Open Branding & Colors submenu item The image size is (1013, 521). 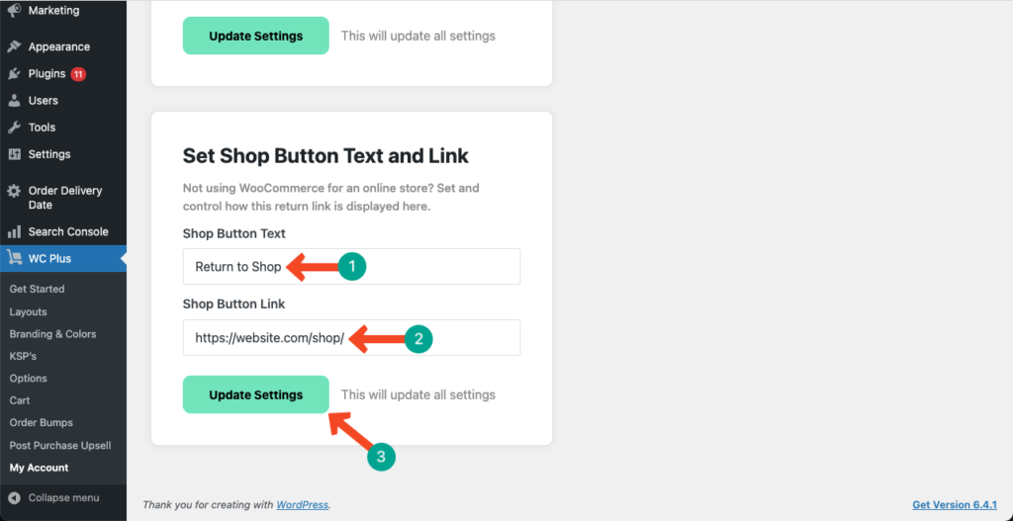[x=53, y=334]
